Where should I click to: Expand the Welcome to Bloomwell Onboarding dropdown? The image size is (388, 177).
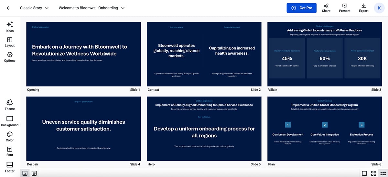[92, 8]
